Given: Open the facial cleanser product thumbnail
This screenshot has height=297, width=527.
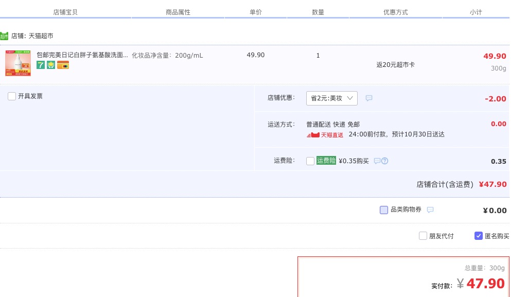Looking at the screenshot, I should pos(18,63).
